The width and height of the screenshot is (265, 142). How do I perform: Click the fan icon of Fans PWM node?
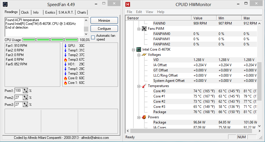144,28
